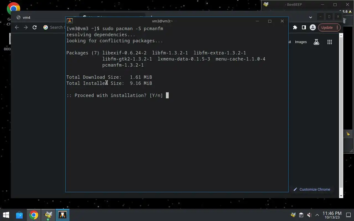354x221 pixels.
Task: Open the Google Chrome desktop shortcut
Action: tap(13, 14)
